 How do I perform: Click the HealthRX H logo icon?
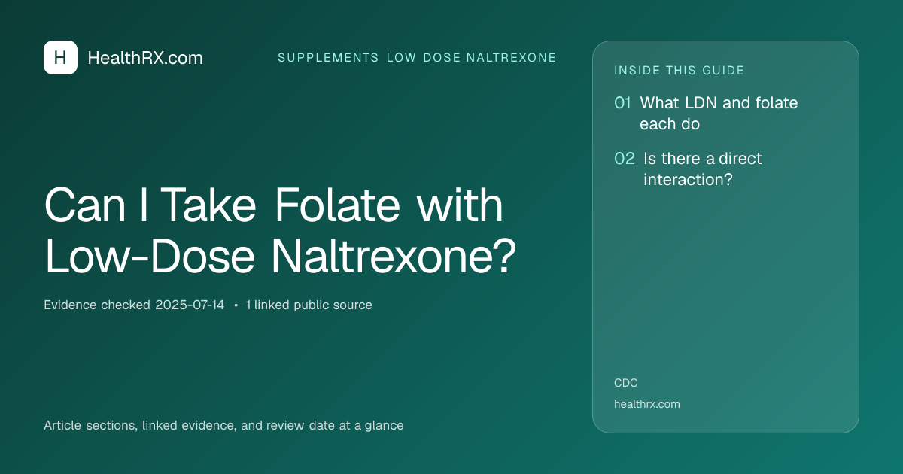[x=60, y=57]
